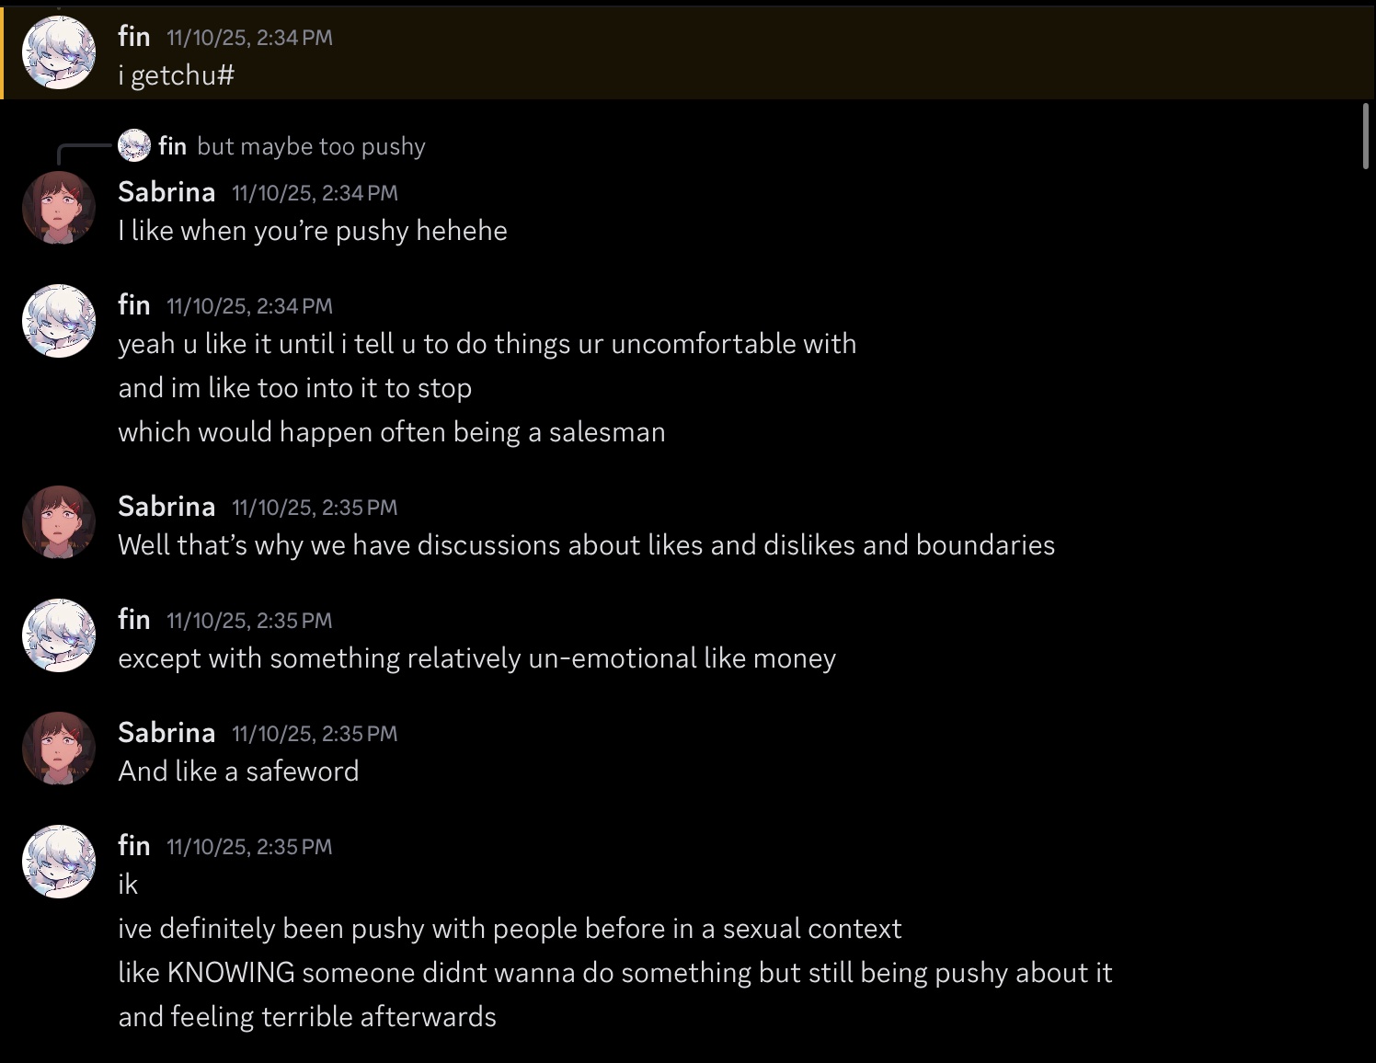Click the chat scrollbar thumb on the right edge
Viewport: 1376px width, 1063px height.
point(1365,136)
